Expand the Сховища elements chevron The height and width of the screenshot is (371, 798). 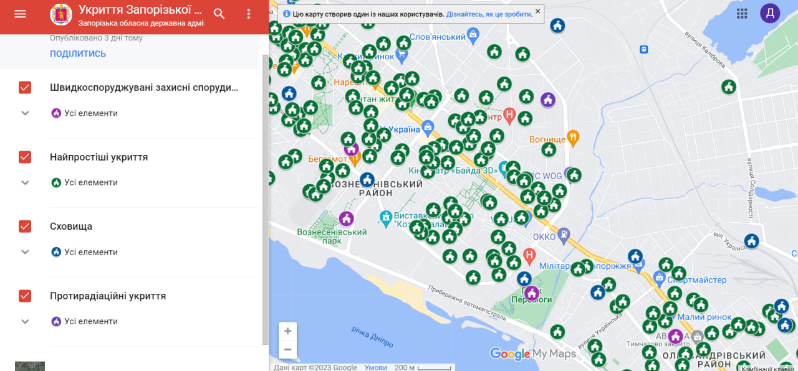coord(26,252)
